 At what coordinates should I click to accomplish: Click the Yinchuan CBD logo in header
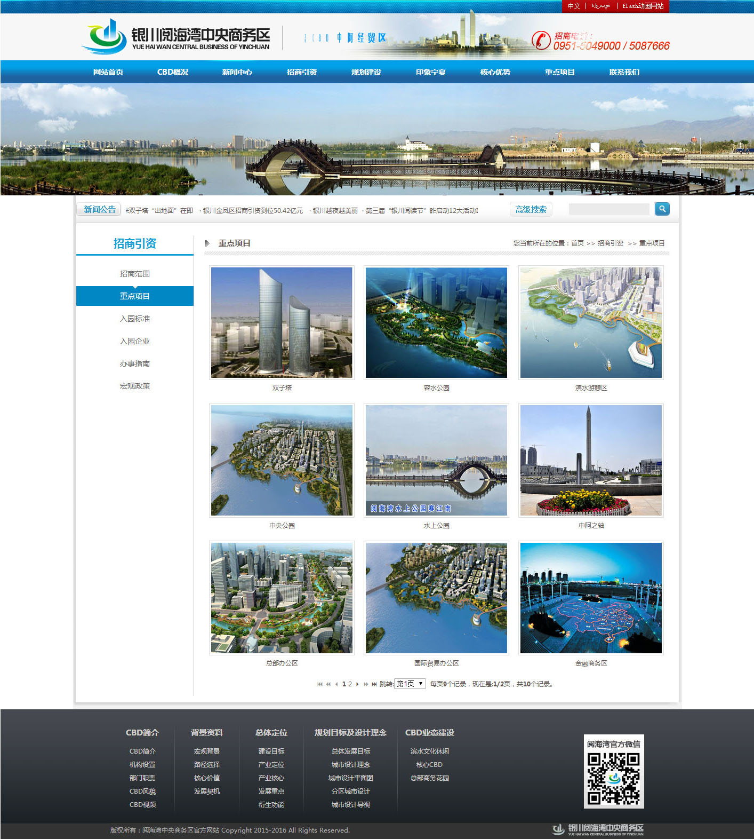click(176, 36)
